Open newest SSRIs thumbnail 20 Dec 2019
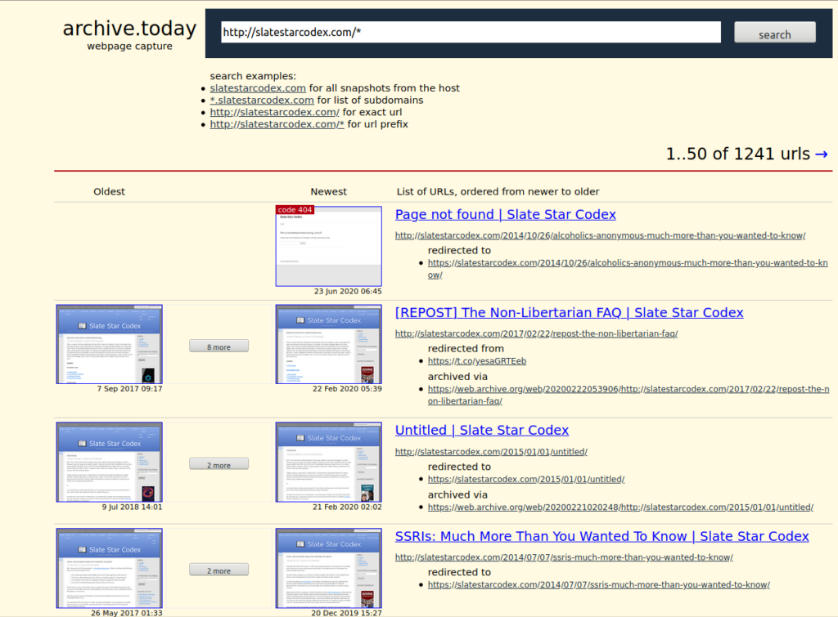The width and height of the screenshot is (838, 617). pyautogui.click(x=329, y=569)
